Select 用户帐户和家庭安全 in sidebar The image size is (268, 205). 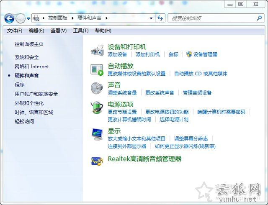click(x=36, y=94)
